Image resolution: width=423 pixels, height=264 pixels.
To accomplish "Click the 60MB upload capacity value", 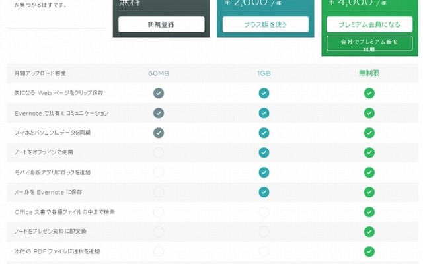I will tap(159, 73).
